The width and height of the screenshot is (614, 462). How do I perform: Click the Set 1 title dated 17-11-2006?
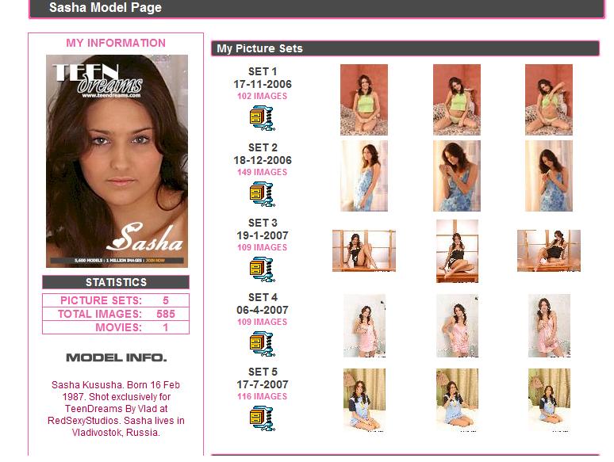coord(262,78)
